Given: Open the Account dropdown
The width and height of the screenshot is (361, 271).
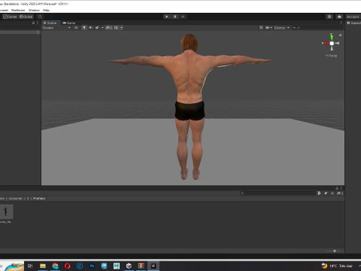Looking at the screenshot, I should point(353,17).
